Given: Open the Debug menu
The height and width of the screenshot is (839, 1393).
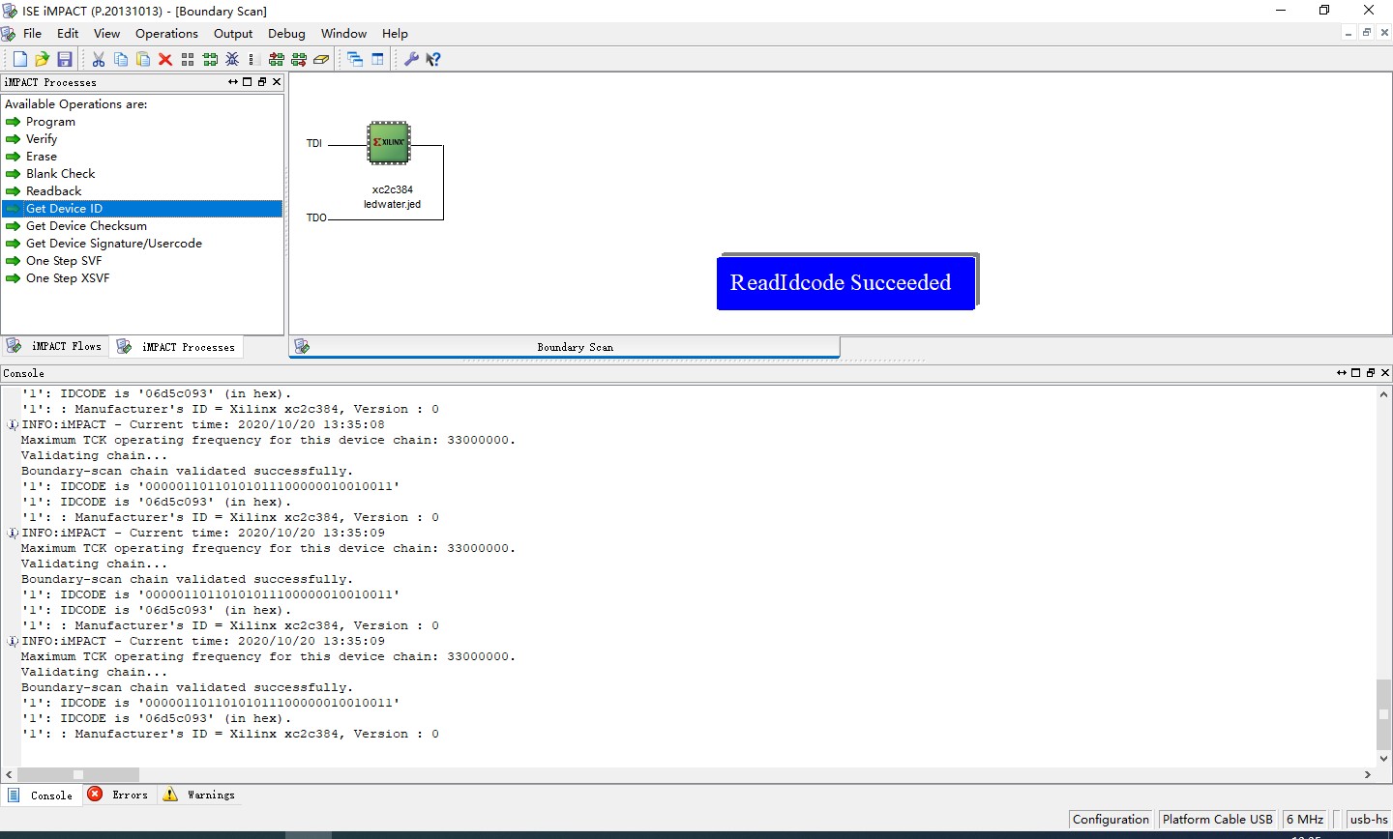Looking at the screenshot, I should (x=286, y=33).
